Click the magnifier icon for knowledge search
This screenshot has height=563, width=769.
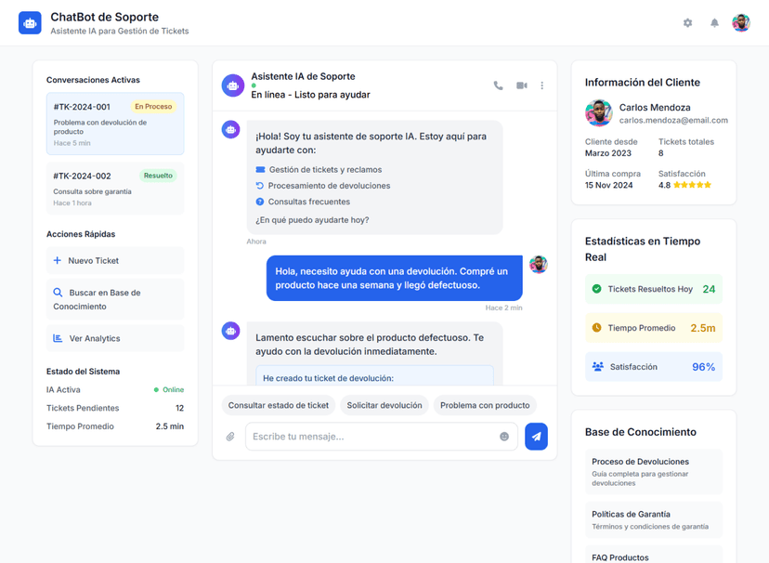tap(58, 293)
